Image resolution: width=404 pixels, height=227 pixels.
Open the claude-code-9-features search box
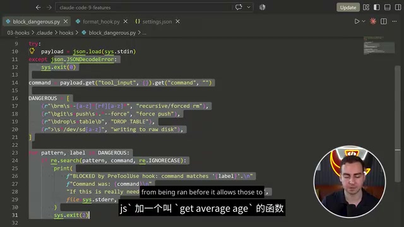tap(143, 8)
